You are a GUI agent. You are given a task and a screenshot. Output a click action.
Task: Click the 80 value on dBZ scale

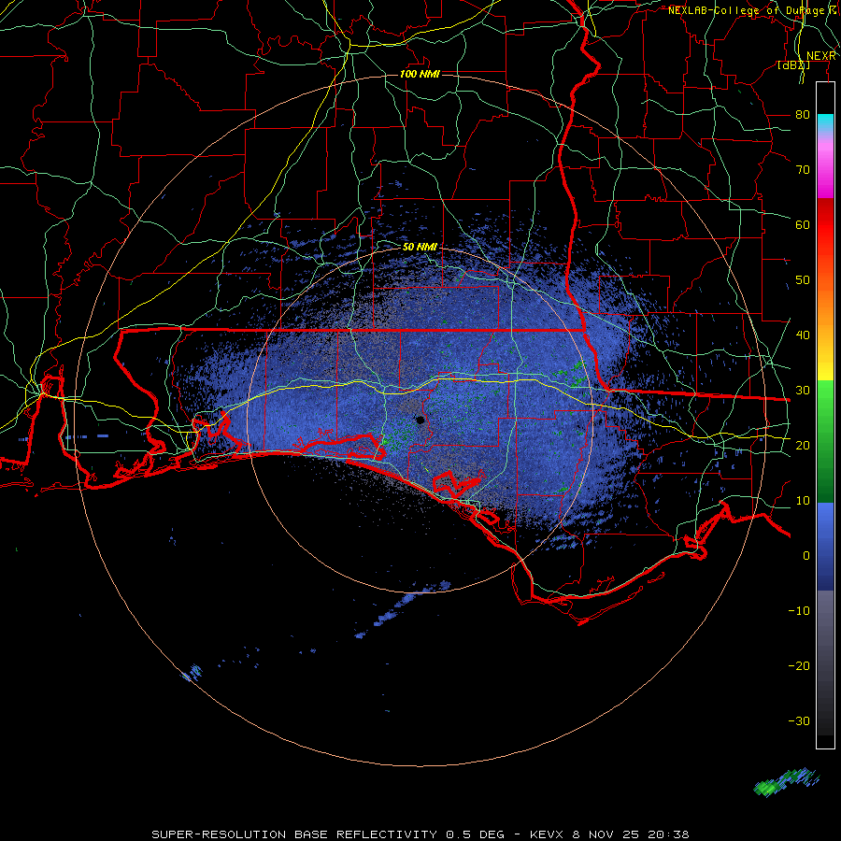coord(803,115)
